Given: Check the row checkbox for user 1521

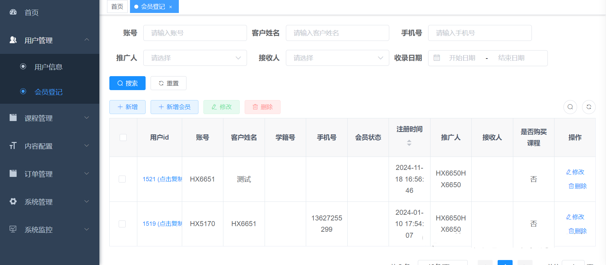Looking at the screenshot, I should pos(122,179).
